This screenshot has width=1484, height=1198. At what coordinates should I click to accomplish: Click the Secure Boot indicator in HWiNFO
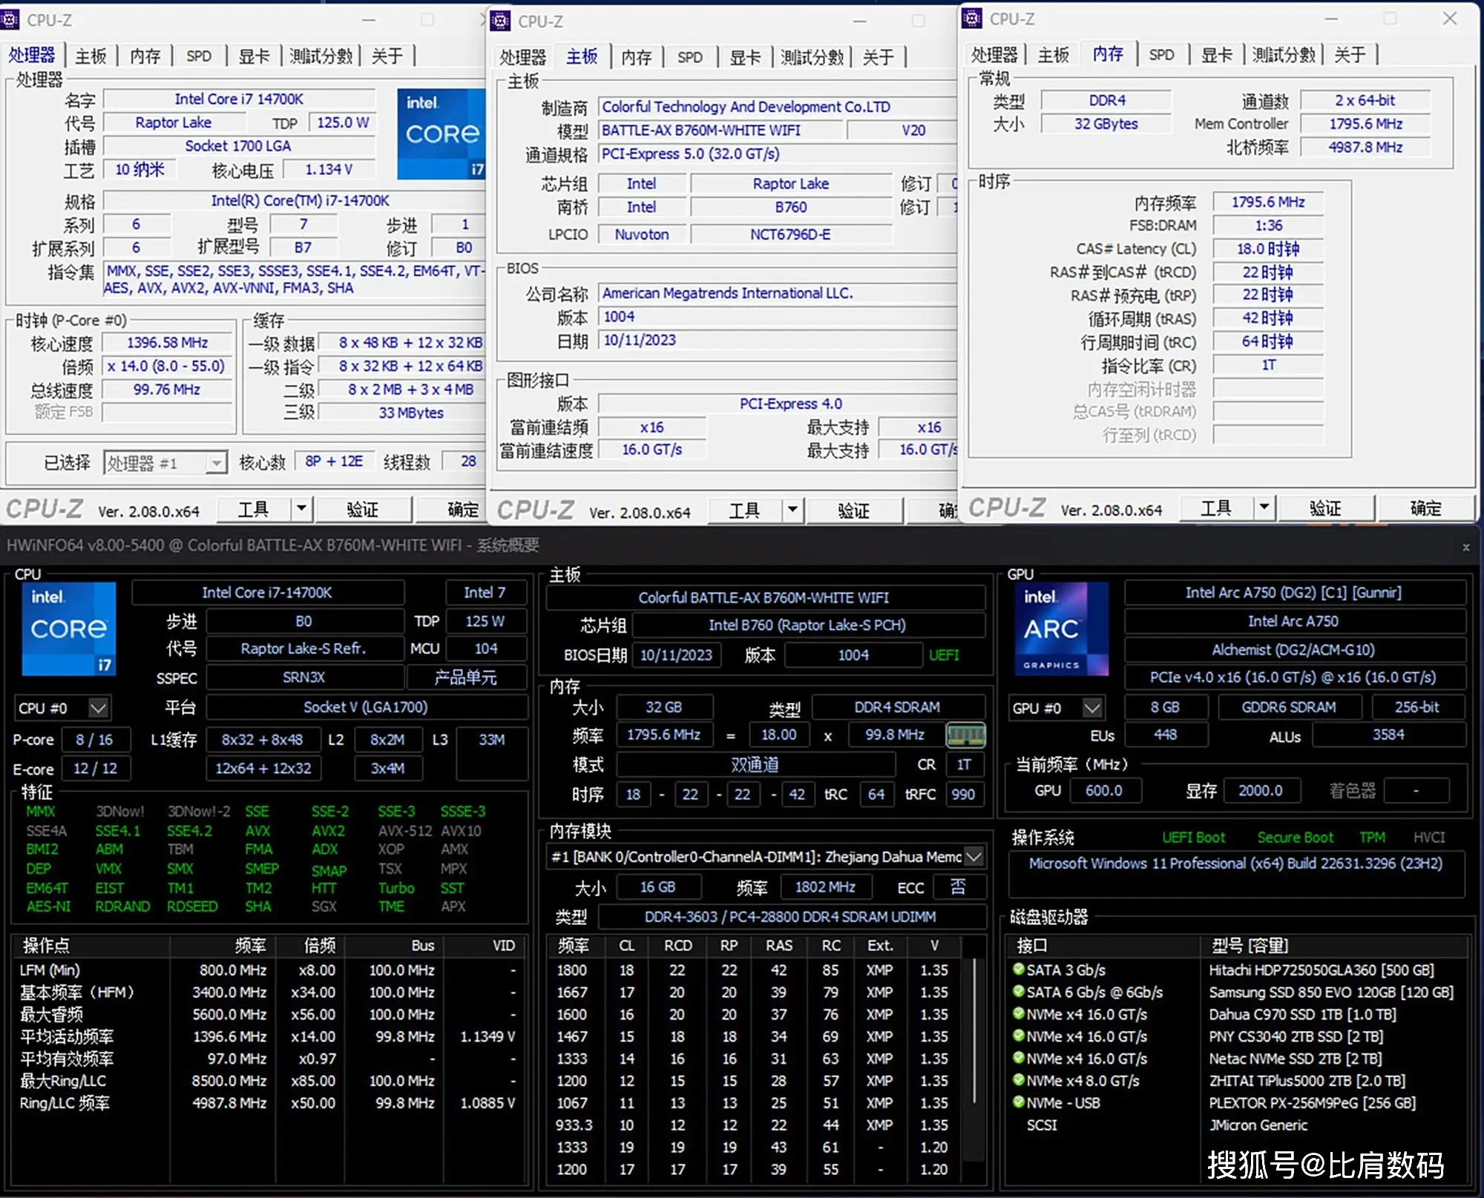tap(1295, 837)
